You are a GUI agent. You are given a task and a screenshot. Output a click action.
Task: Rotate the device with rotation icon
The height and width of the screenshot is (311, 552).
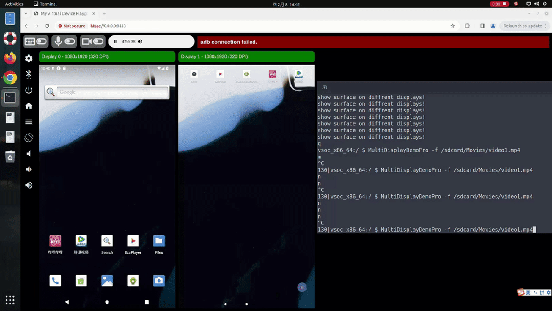pos(29,137)
